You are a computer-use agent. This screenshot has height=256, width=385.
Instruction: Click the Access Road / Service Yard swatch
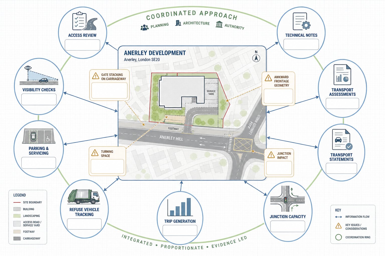[x=17, y=223]
